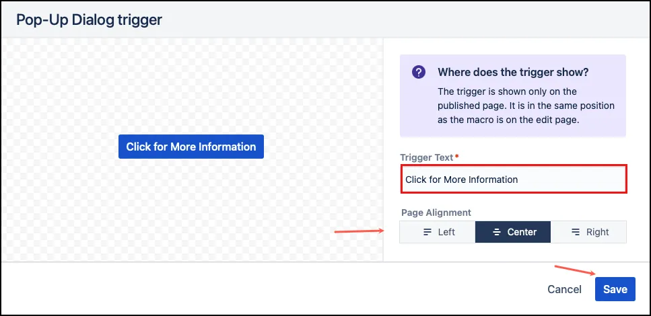Select Center page alignment

point(513,232)
